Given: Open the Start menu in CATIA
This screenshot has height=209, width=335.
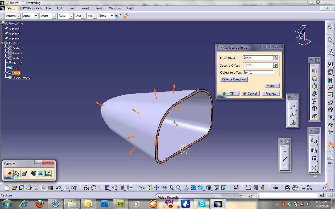Looking at the screenshot, I should point(10,8).
